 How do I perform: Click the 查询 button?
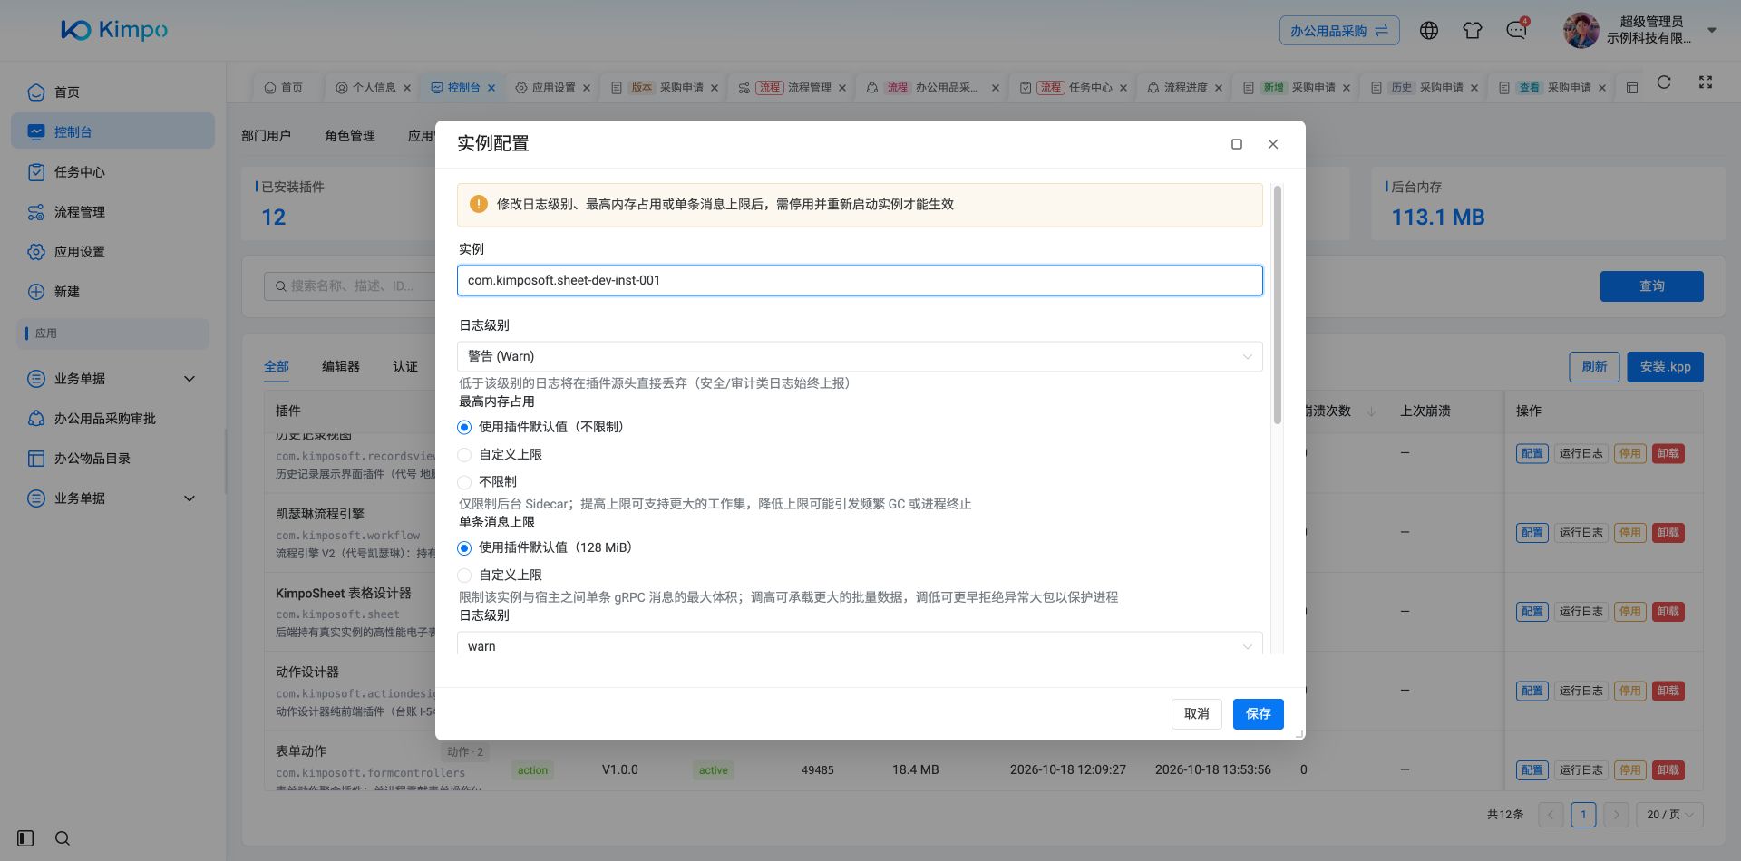[1652, 286]
